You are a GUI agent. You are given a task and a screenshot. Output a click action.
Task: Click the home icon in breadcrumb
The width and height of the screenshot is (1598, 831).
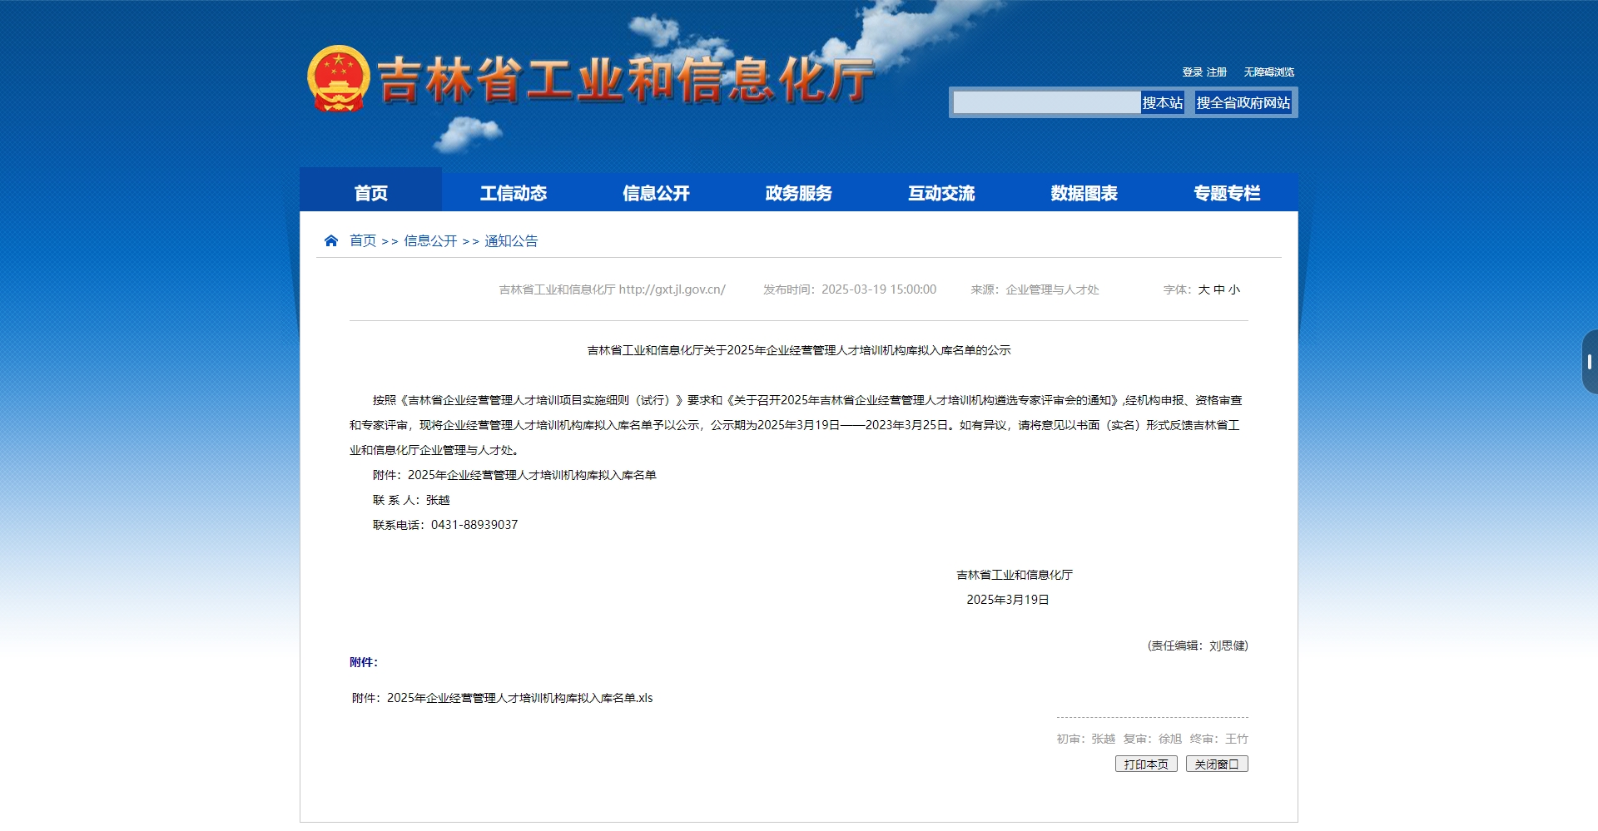pos(331,241)
